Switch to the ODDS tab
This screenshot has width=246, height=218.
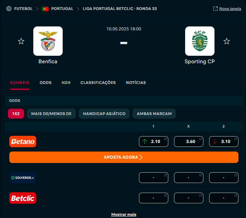tap(45, 83)
